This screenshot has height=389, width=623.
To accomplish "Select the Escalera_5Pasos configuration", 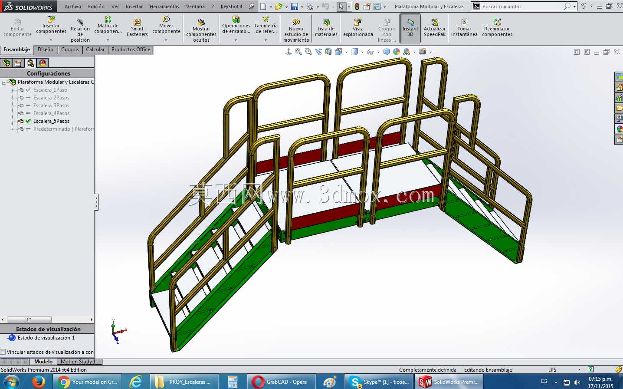I will [51, 121].
